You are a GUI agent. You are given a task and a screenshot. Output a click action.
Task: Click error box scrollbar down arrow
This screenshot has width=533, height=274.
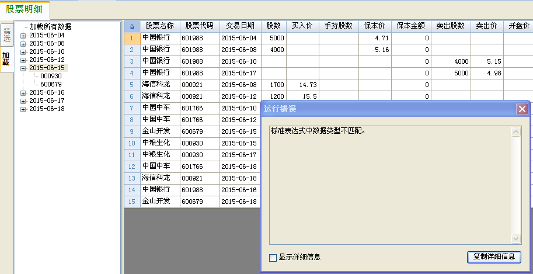pos(516,238)
